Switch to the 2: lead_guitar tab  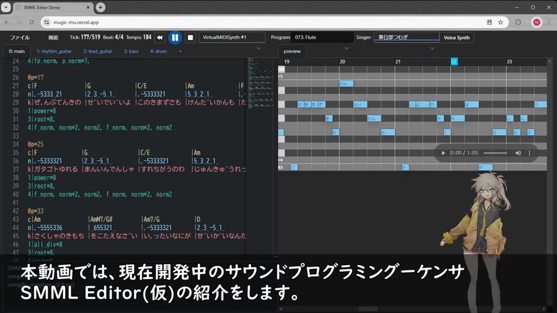97,51
